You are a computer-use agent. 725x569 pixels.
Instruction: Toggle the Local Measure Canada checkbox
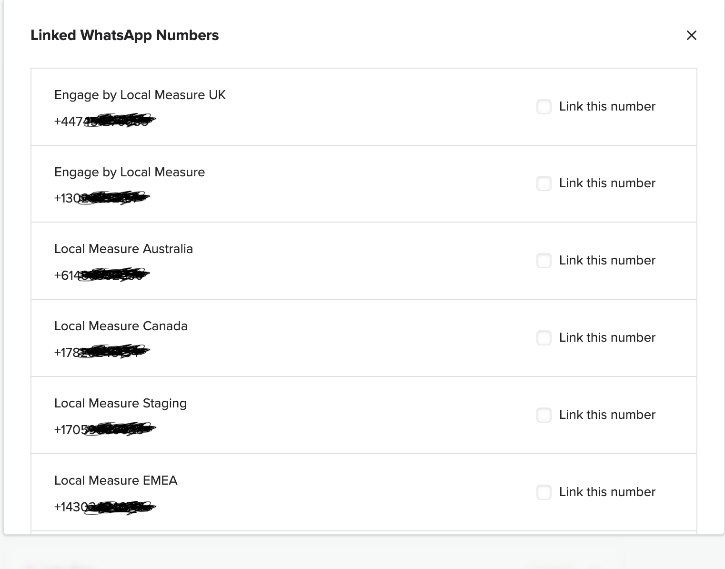point(544,338)
